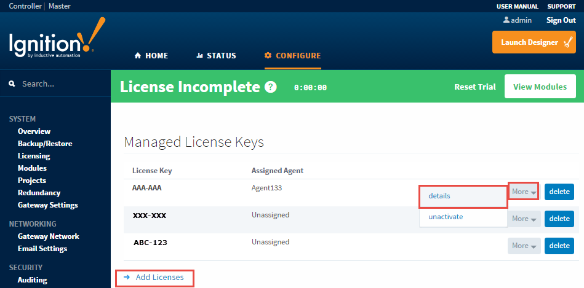Delete the ABC-123 license key
Viewport: 584px width, 288px height.
pos(559,246)
